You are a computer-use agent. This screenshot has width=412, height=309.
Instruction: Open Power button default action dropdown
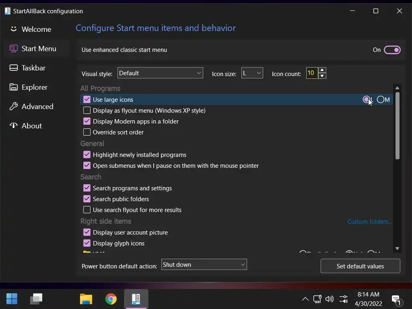tap(204, 264)
